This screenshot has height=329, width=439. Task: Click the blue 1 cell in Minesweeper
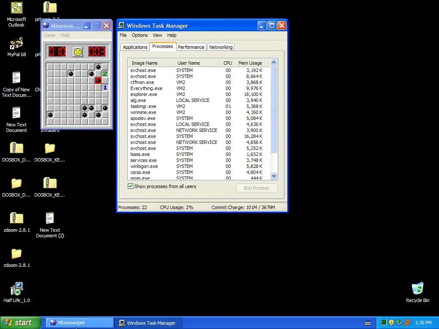105,87
